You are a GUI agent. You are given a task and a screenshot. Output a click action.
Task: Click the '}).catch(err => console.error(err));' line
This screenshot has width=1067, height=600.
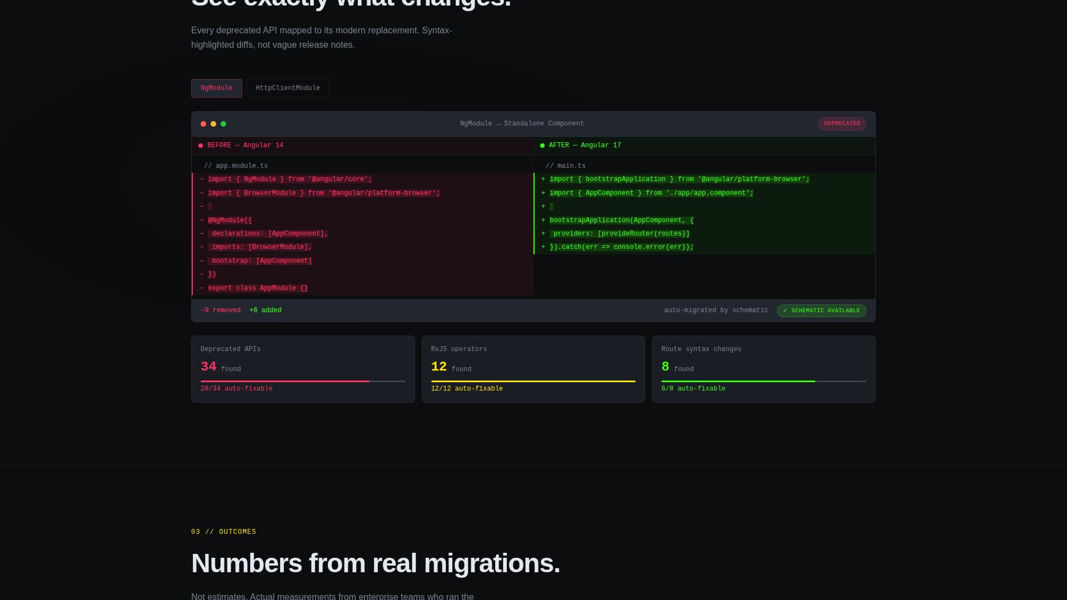704,247
